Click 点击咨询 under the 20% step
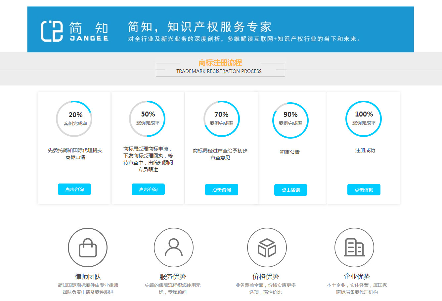The width and height of the screenshot is (442, 301). coord(74,189)
